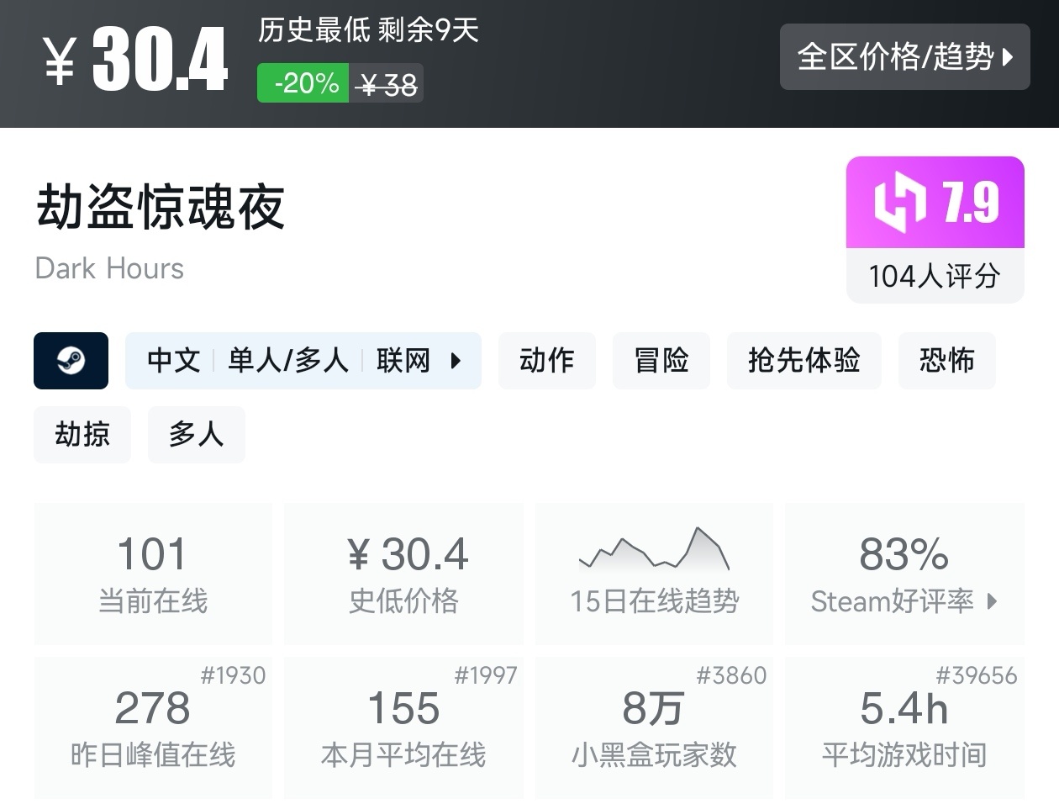The width and height of the screenshot is (1059, 804).
Task: Click the Steam platform icon
Action: click(x=71, y=361)
